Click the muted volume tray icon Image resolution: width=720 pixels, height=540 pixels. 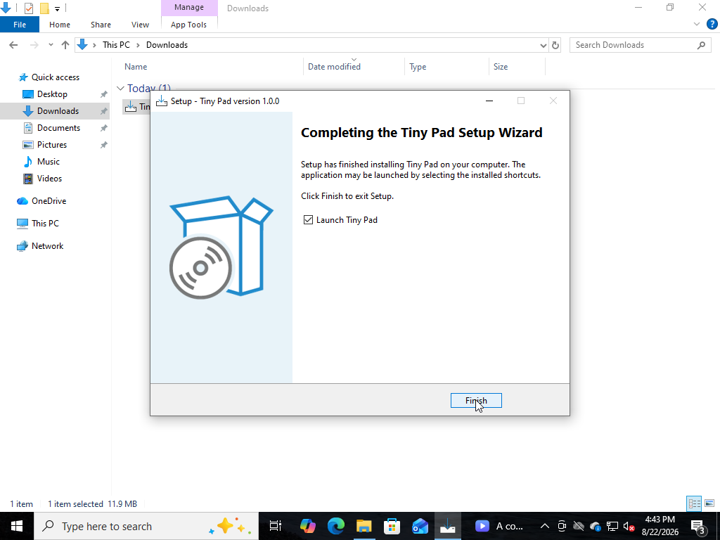tap(629, 526)
